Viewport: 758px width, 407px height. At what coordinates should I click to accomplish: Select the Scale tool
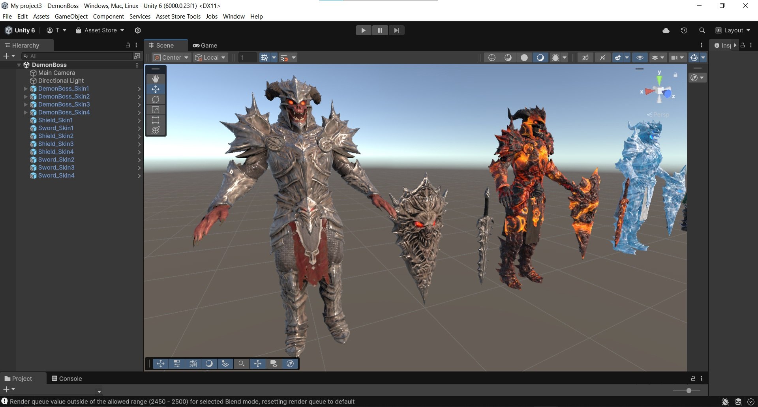coord(156,110)
